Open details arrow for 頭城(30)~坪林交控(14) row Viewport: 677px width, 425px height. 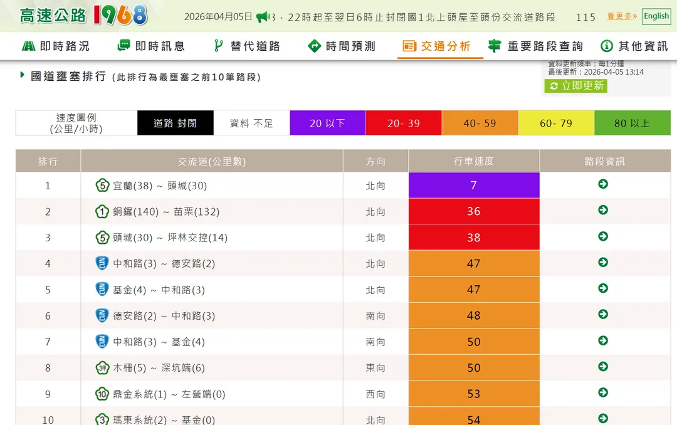(x=603, y=236)
